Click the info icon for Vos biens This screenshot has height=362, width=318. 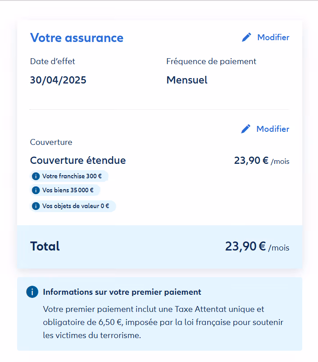[x=36, y=190]
